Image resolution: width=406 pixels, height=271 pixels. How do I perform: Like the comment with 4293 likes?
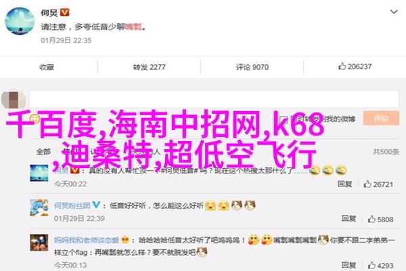click(371, 266)
